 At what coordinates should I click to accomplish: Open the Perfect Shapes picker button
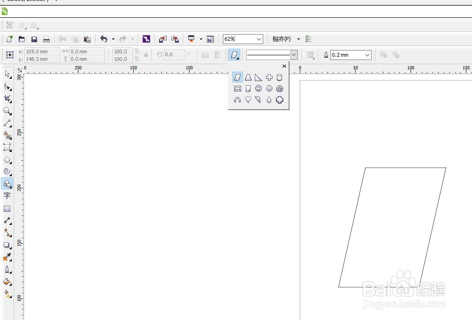click(234, 55)
